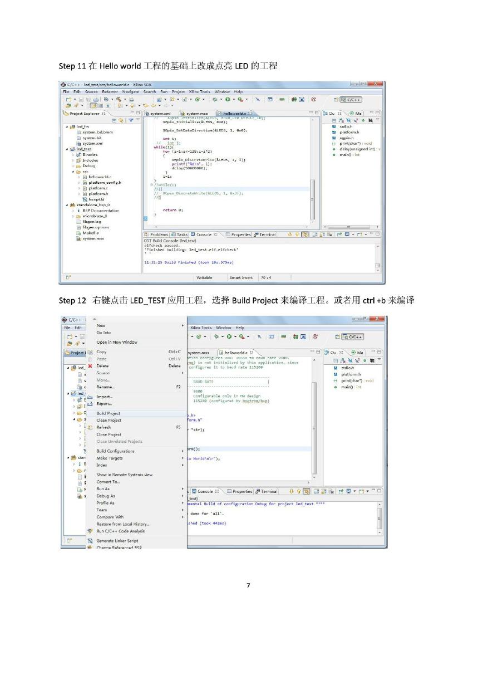
Task: Select Show in Remote Systems view
Action: coord(135,475)
